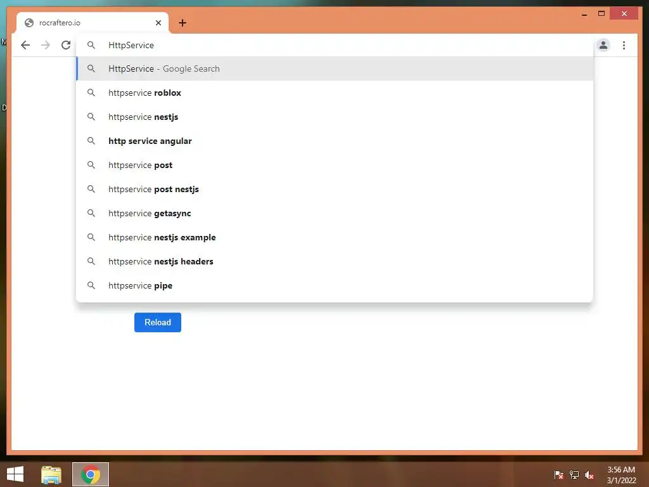Maximize the Chrome window
This screenshot has width=649, height=487.
[x=601, y=14]
